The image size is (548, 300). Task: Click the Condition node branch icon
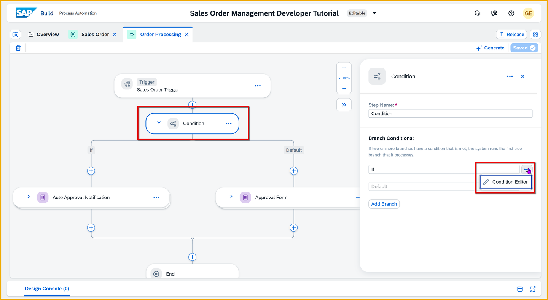(173, 124)
